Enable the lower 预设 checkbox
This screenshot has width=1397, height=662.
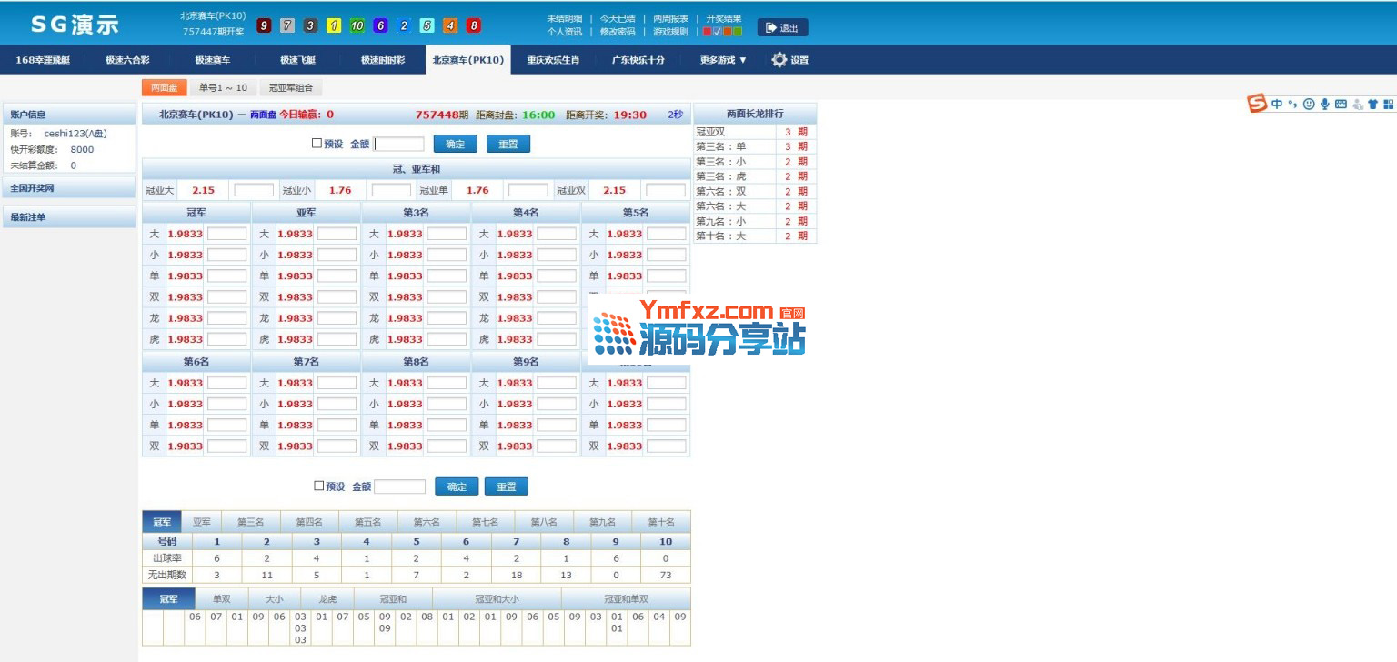click(x=318, y=486)
